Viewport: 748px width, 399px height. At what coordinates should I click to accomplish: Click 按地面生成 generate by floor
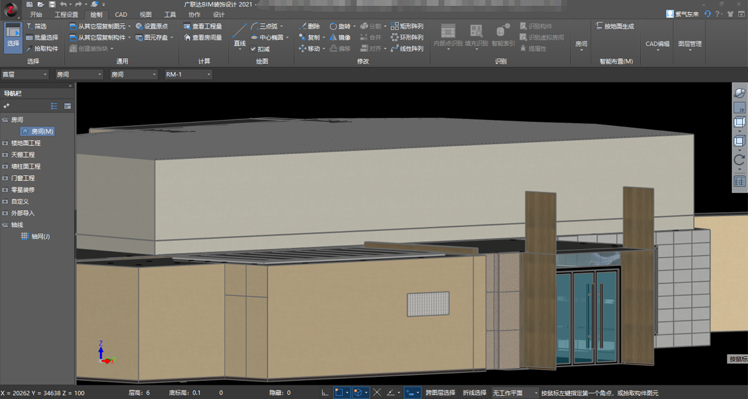[614, 27]
